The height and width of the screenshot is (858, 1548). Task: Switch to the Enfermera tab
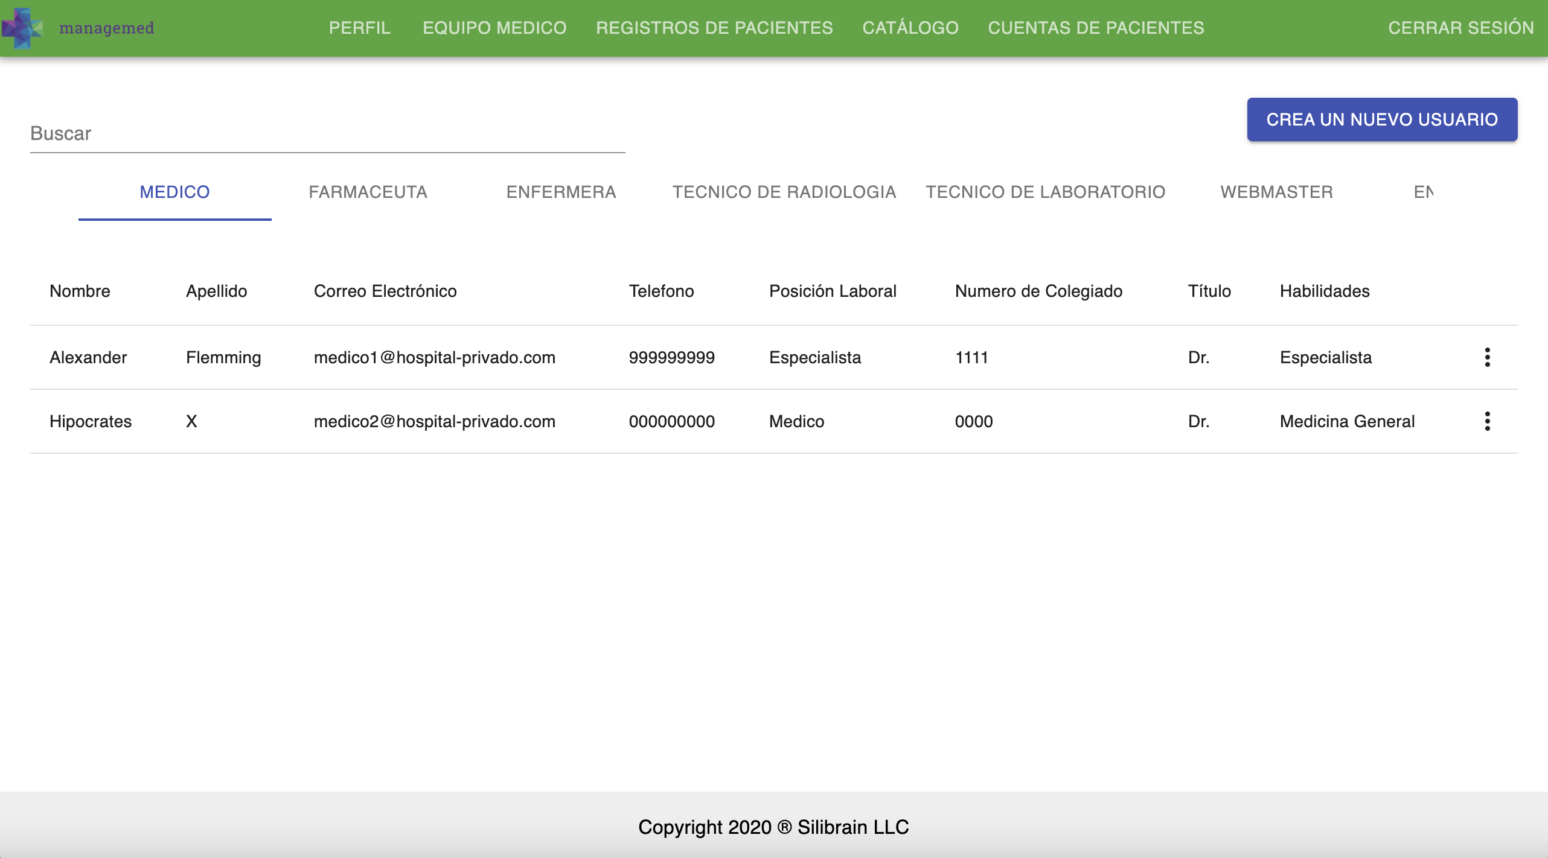561,192
